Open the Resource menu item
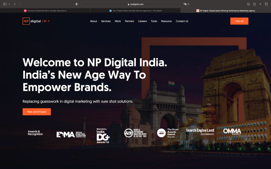 pyautogui.click(x=166, y=21)
